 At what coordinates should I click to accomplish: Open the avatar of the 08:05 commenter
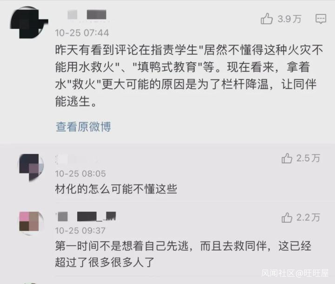click(x=32, y=167)
